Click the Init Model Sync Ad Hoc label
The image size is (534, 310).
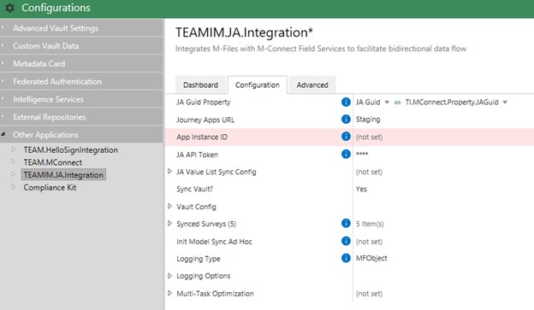click(214, 242)
